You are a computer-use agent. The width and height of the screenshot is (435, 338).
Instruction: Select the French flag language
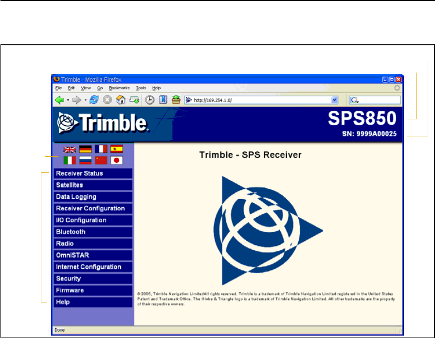pyautogui.click(x=101, y=149)
